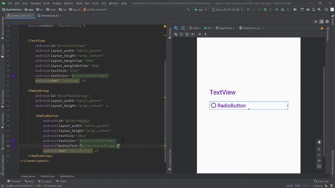Open the Event Log panel

321,181
